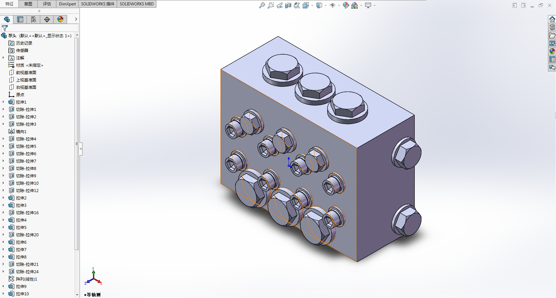556x298 pixels.
Task: Click the Hide/Show Items eye icon
Action: tap(333, 5)
